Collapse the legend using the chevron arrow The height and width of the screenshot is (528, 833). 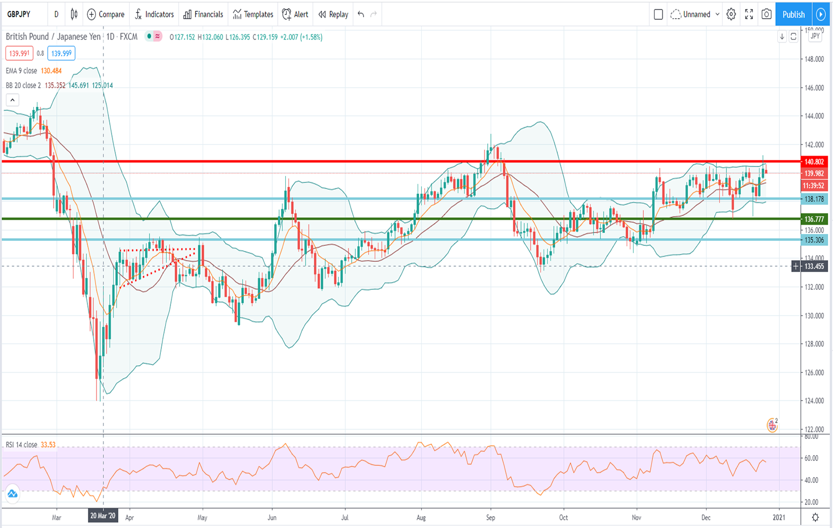pyautogui.click(x=12, y=99)
